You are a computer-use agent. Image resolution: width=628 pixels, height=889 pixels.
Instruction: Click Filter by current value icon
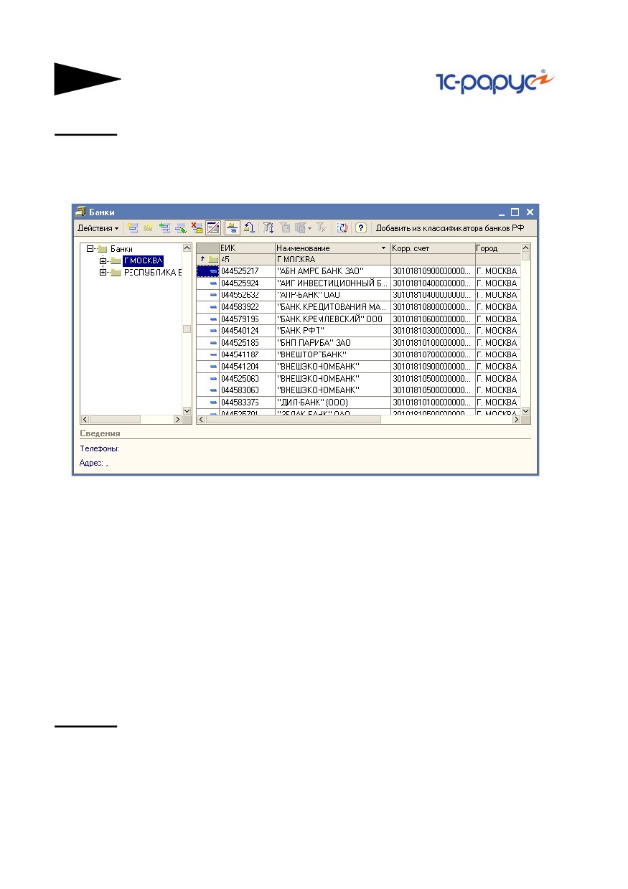(x=284, y=228)
